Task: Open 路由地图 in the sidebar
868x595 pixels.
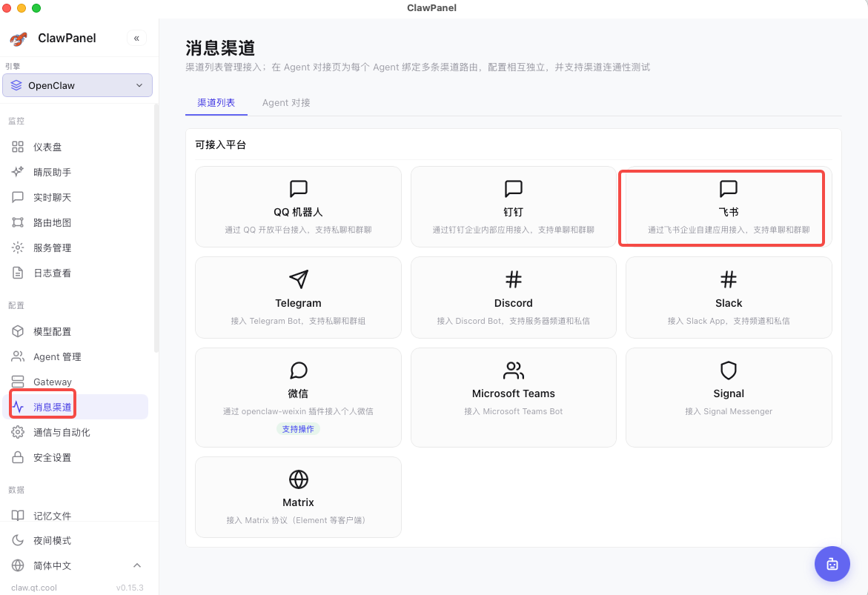Action: point(52,222)
